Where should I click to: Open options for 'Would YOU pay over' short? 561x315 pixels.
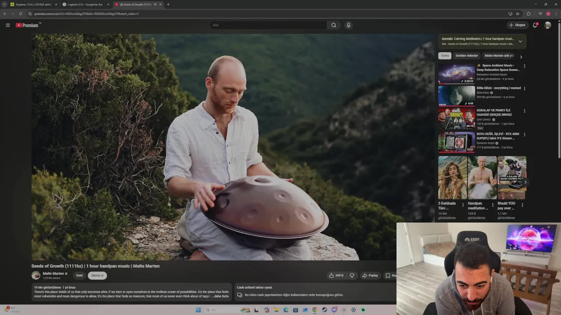tap(522, 205)
